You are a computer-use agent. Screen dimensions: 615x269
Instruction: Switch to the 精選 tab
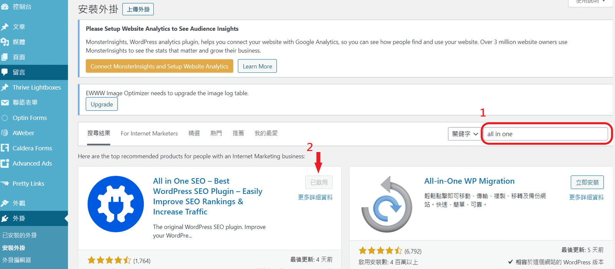[x=194, y=133]
